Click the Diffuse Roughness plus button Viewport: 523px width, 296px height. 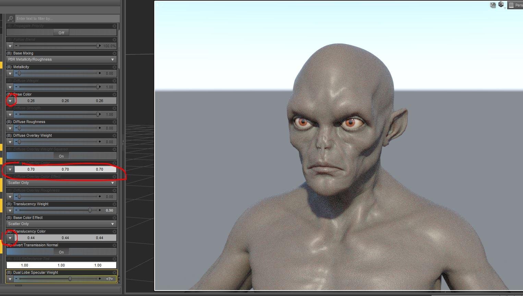click(x=100, y=128)
